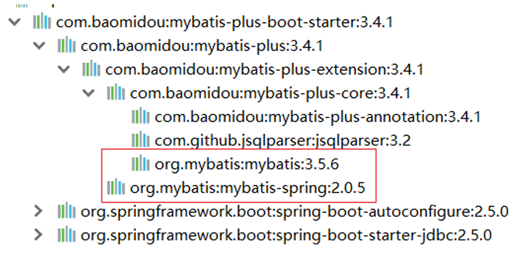Expand the spring-boot-autoconfigure:2.5.0 node
The height and width of the screenshot is (254, 519).
click(39, 211)
